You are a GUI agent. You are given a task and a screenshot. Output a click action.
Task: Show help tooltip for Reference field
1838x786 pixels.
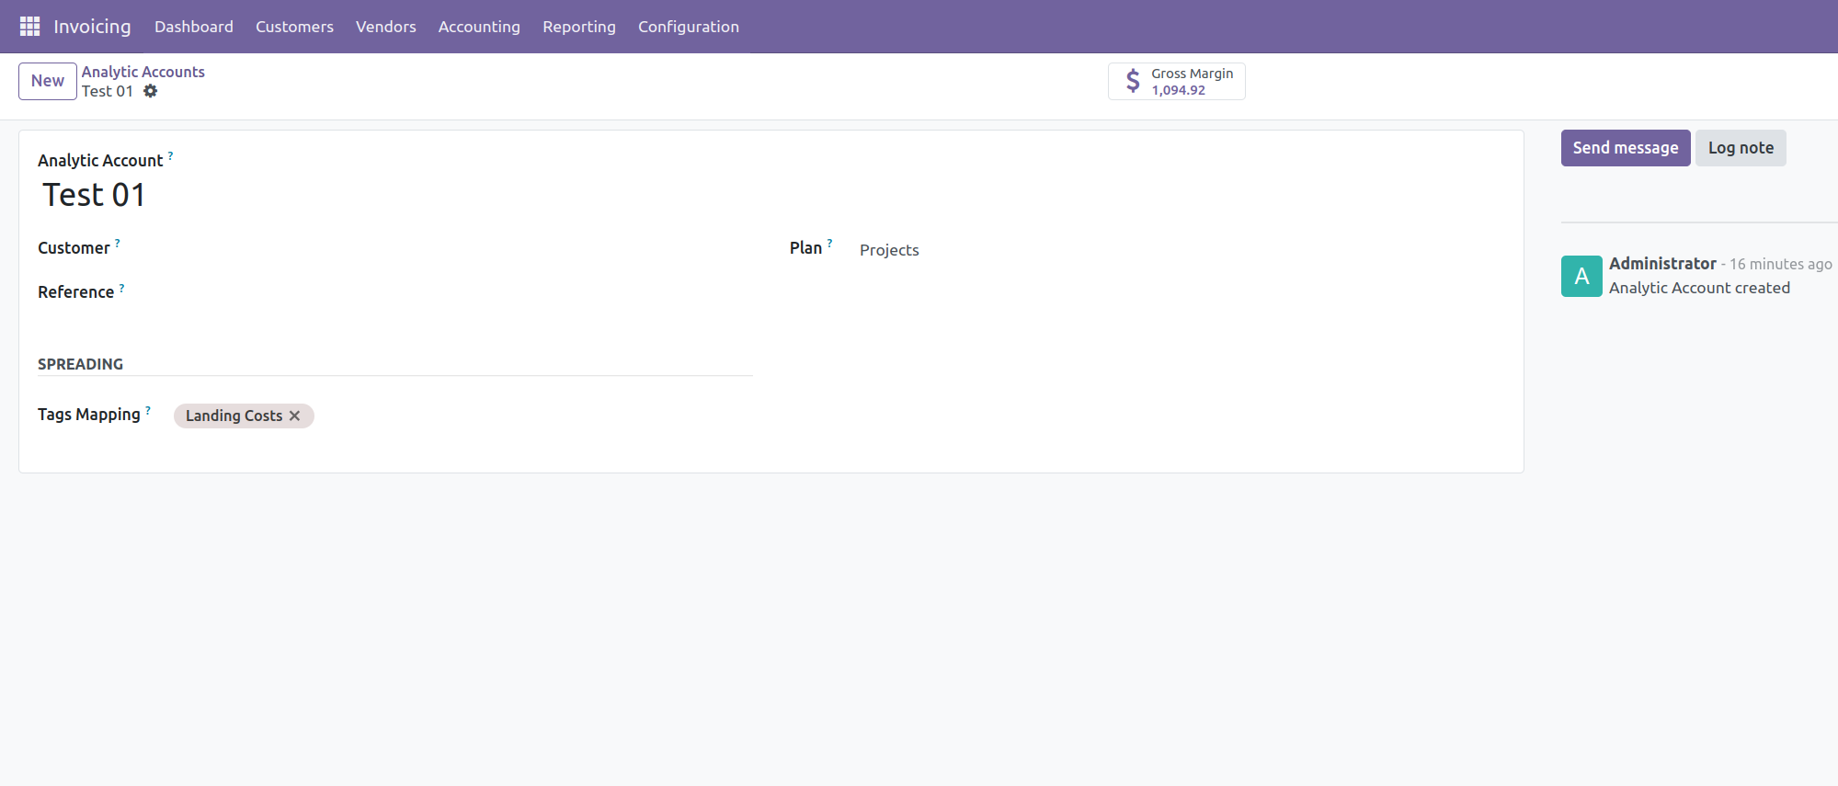click(x=121, y=287)
